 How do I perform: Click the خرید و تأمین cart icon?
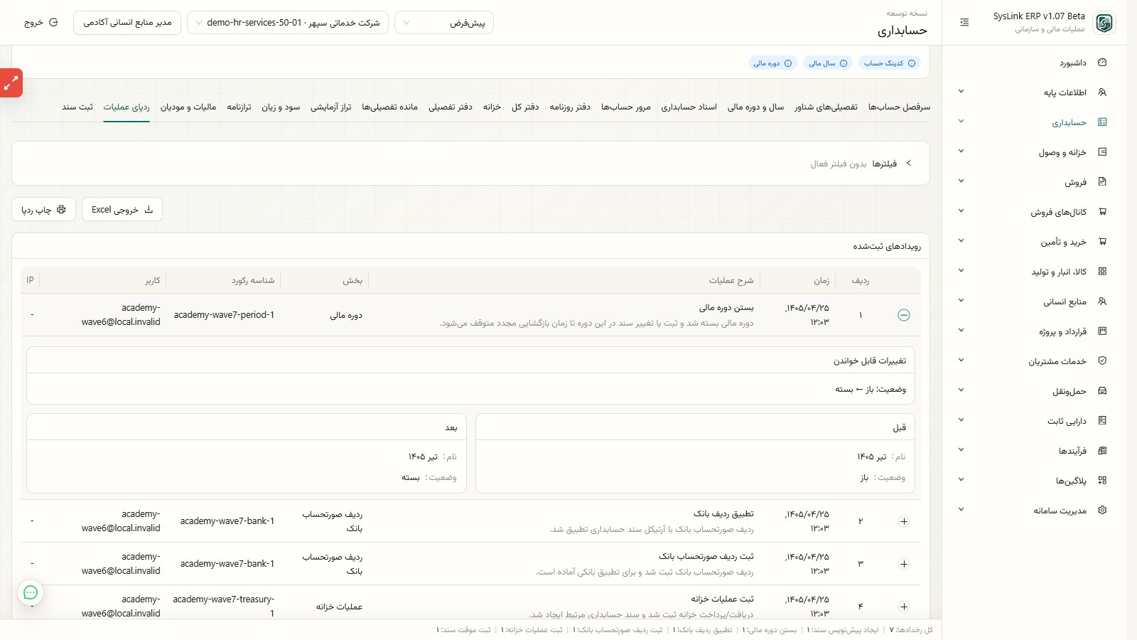[1102, 242]
